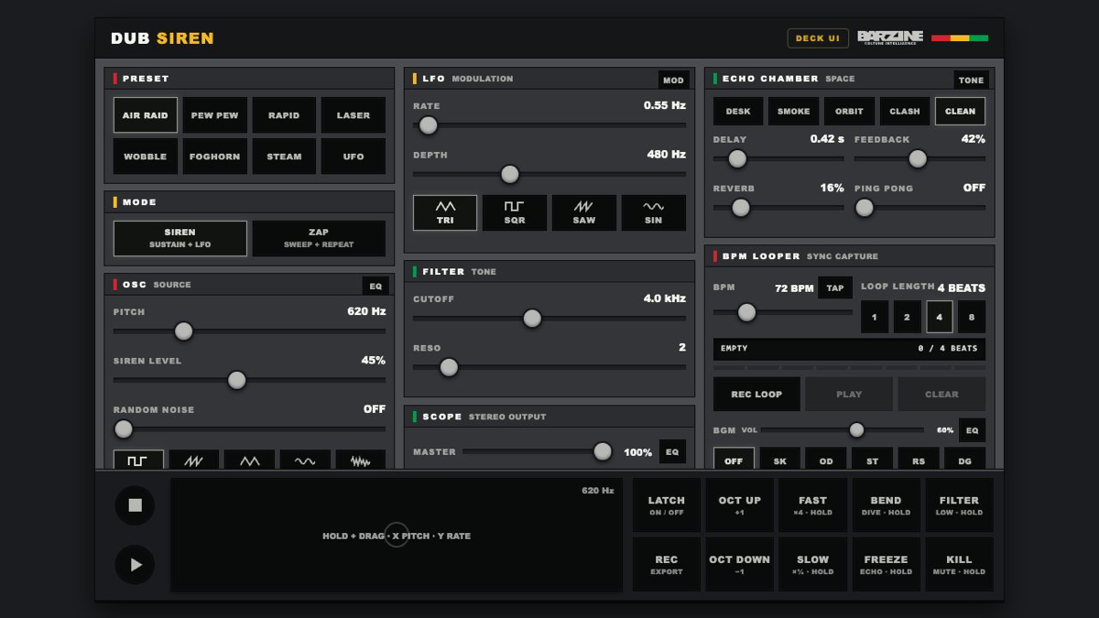Toggle LATCH on/off pad
Image resolution: width=1099 pixels, height=618 pixels.
pyautogui.click(x=667, y=505)
